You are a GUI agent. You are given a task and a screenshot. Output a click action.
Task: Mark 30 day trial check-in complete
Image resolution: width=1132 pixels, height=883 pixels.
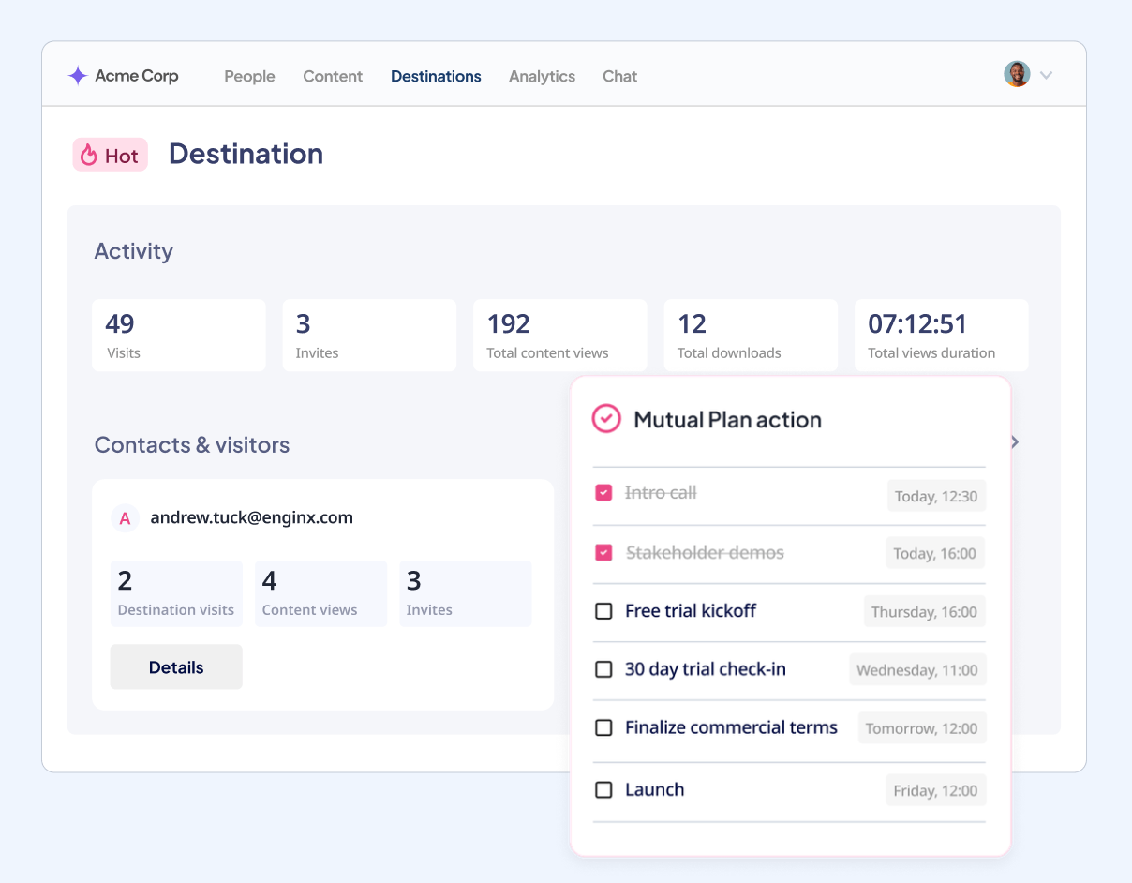pyautogui.click(x=604, y=669)
